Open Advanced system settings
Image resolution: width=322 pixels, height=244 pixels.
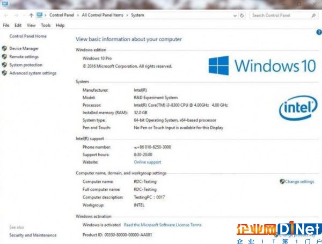click(33, 73)
